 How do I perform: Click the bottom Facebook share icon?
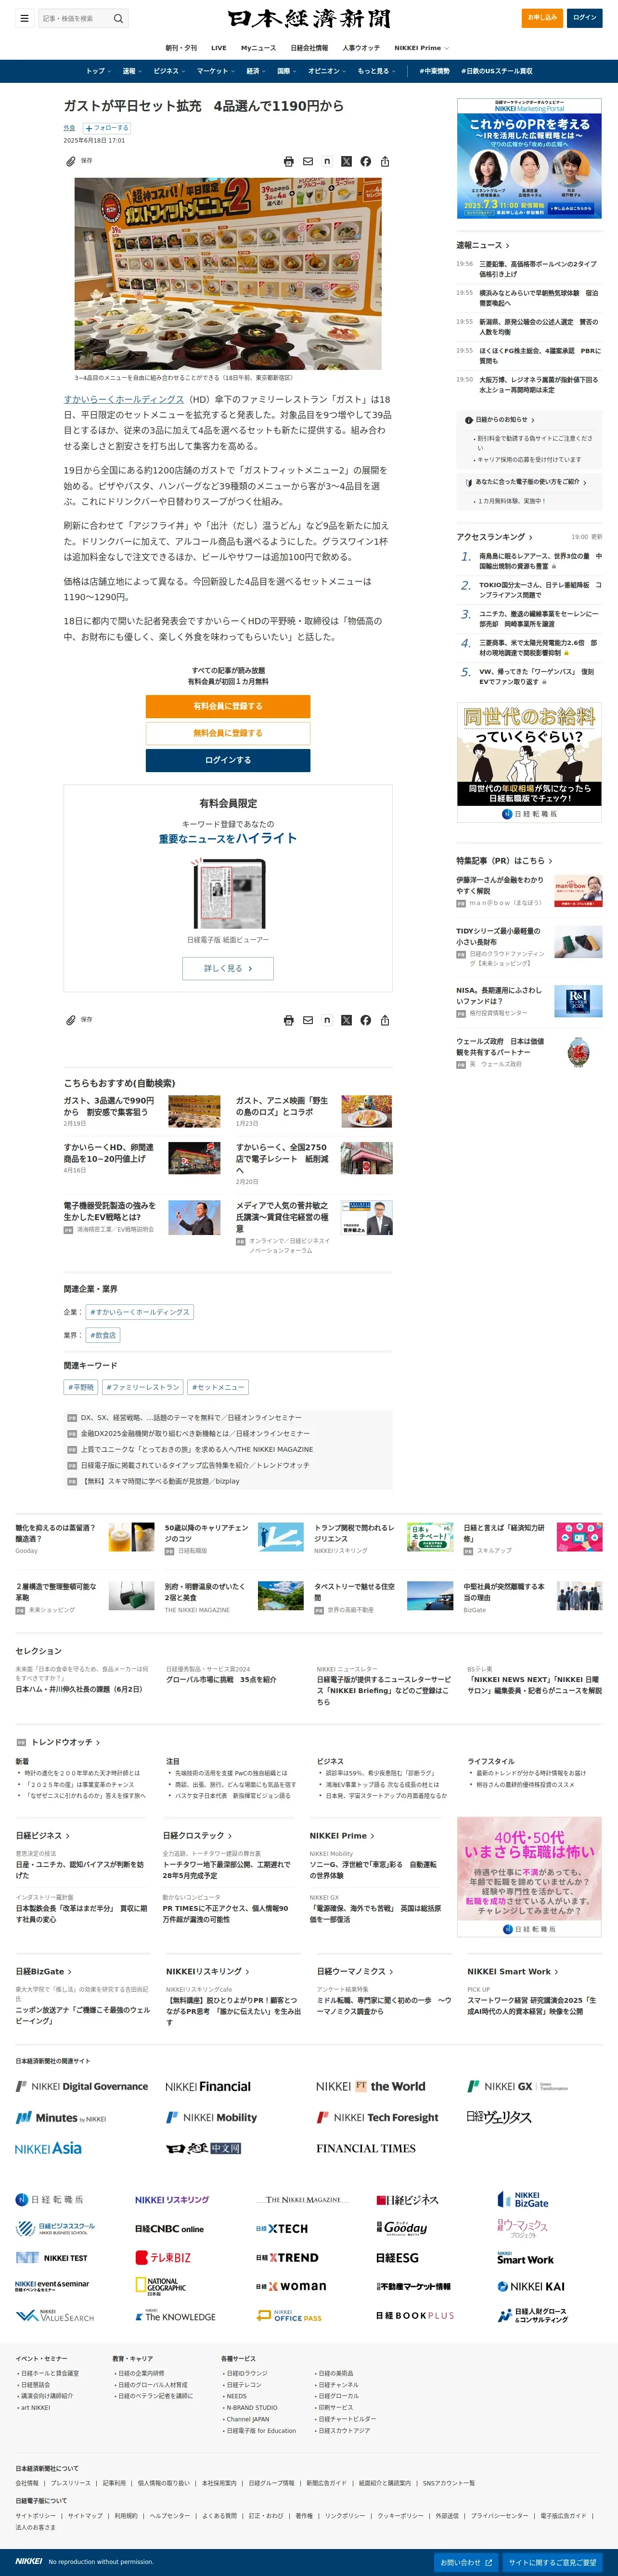[x=366, y=1020]
